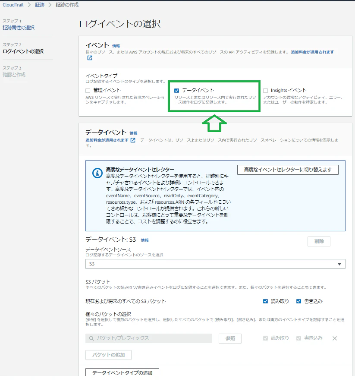This screenshot has height=388, width=355.
Task: Toggle disabled 書き込み checkbox in individual bucket row
Action: (x=298, y=338)
